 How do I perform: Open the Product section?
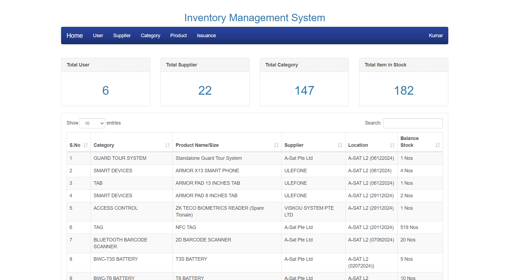click(x=178, y=35)
